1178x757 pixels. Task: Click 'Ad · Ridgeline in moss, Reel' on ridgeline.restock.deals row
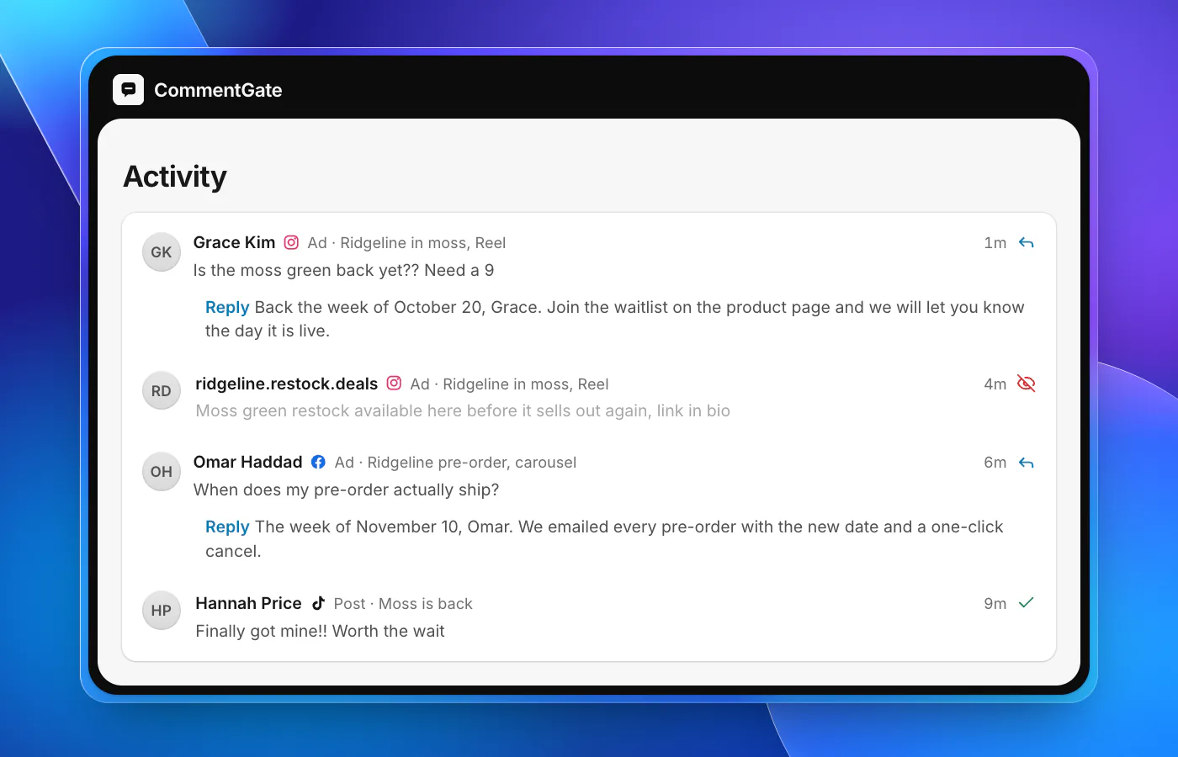pos(509,384)
